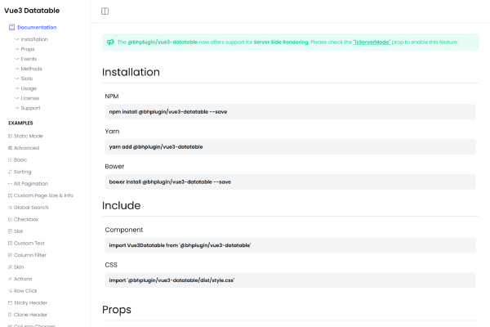Screen dimensions: 490x327
Task: Click the Yarn label
Action: [112, 132]
